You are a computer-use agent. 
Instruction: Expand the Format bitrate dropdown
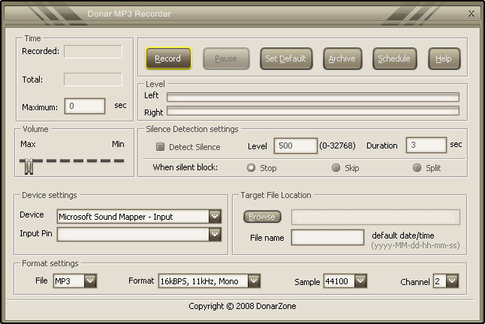[254, 281]
